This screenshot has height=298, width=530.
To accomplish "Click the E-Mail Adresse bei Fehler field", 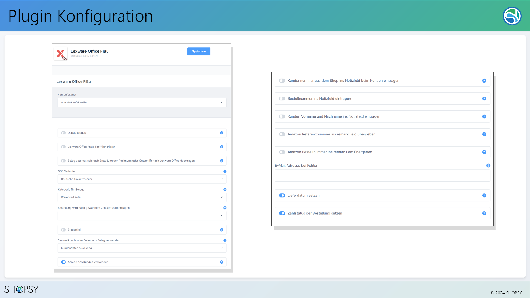I will [x=383, y=176].
